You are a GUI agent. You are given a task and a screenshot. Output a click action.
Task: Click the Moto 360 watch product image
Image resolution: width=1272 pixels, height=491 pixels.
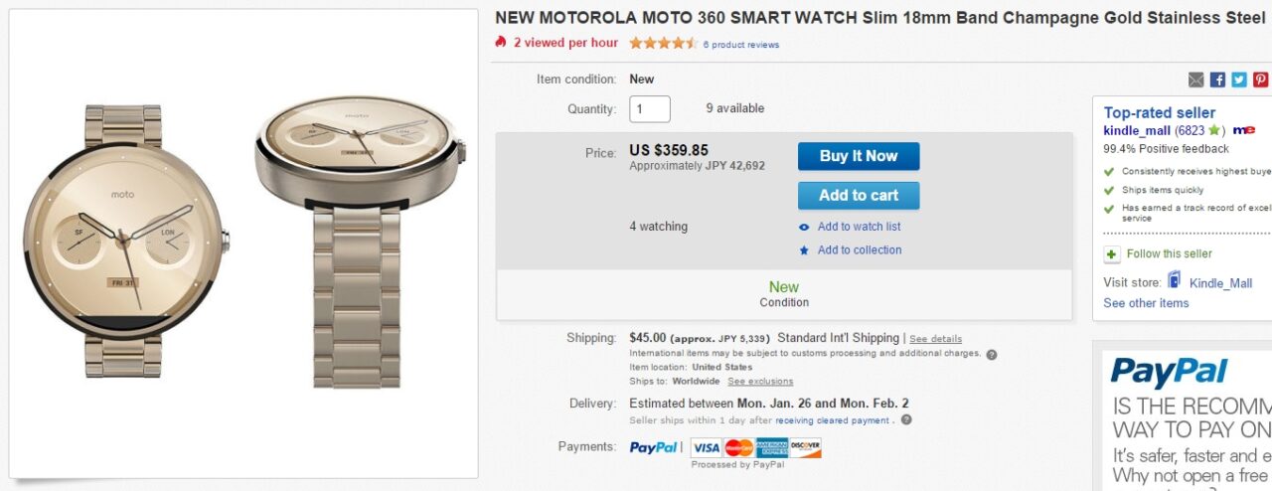tap(243, 244)
